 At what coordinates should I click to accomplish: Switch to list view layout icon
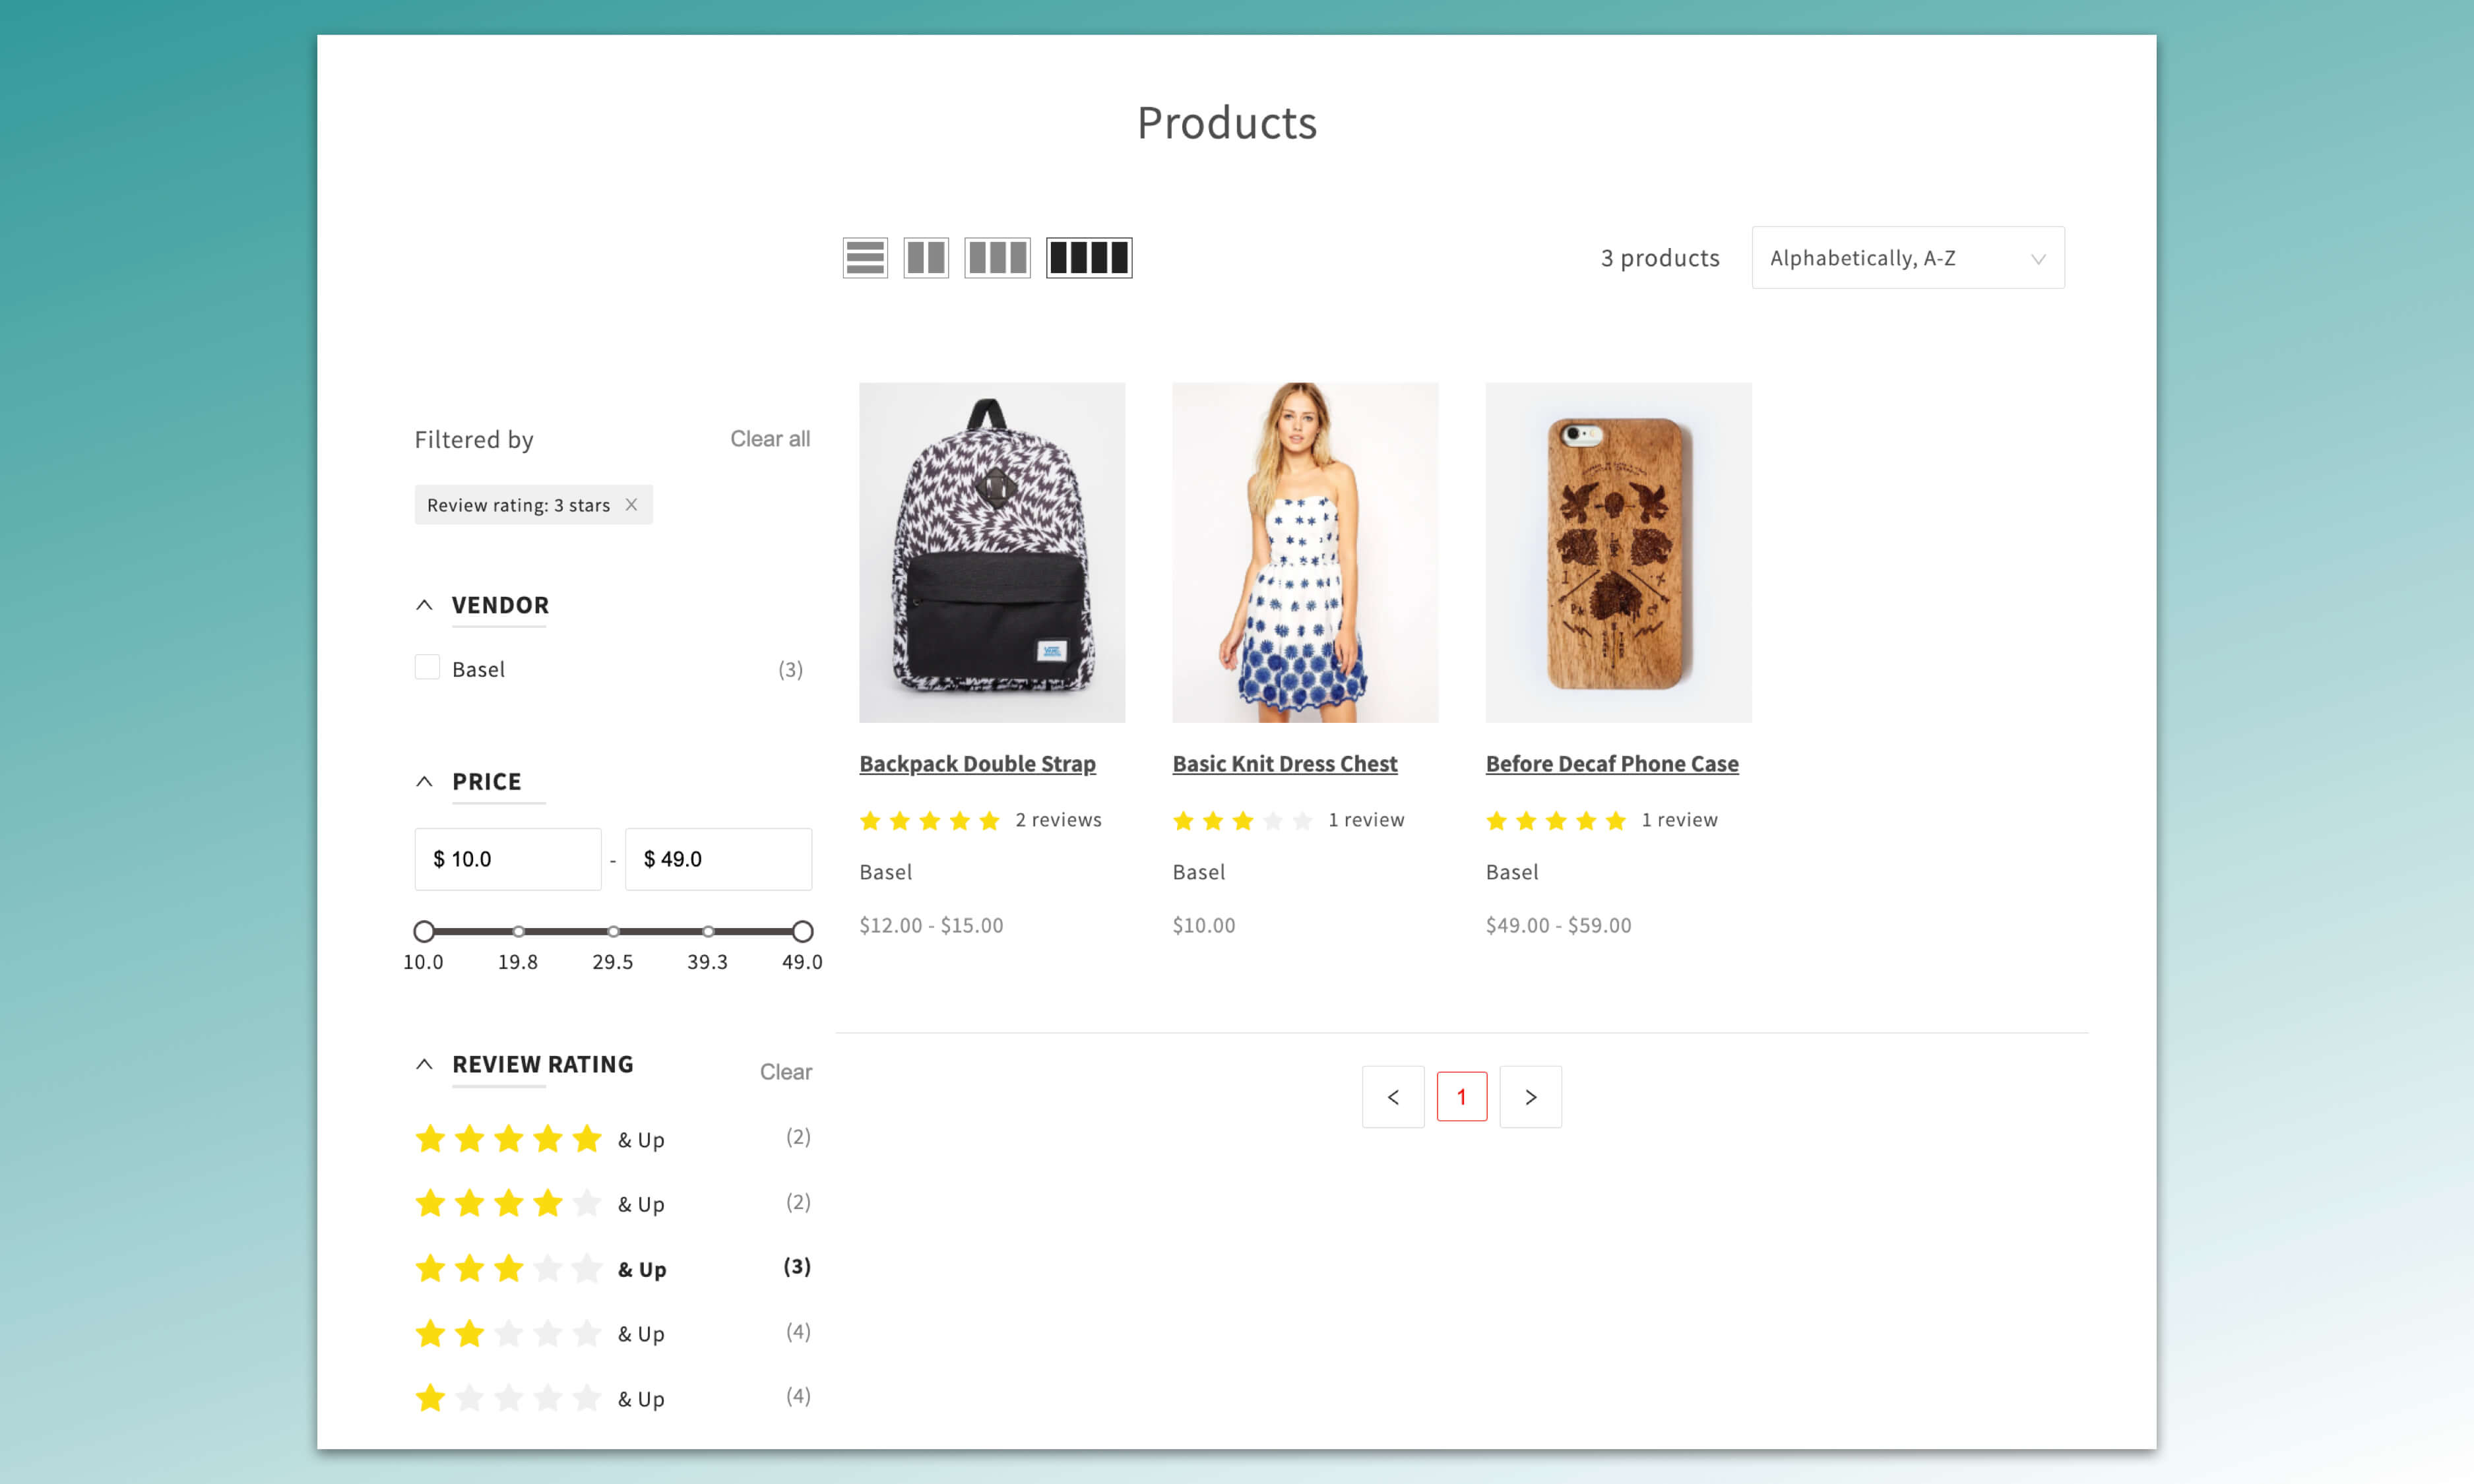pyautogui.click(x=864, y=258)
